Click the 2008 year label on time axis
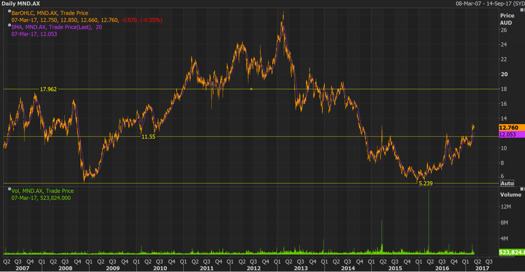525x272 pixels. click(65, 268)
